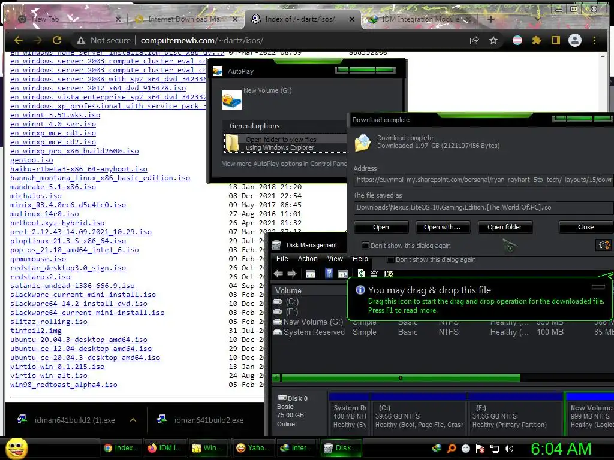Click the action pane icon in Disk Management toolbar
This screenshot has height=460, width=614.
343,274
